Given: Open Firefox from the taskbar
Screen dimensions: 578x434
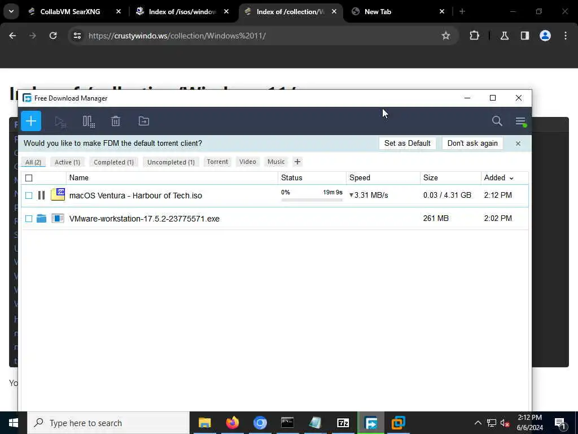Looking at the screenshot, I should pos(232,423).
